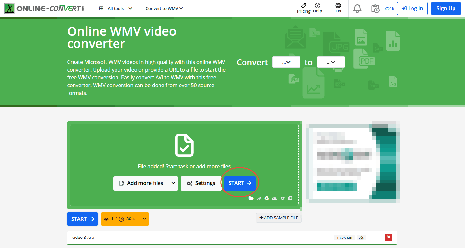Add a file by URL link icon

pyautogui.click(x=259, y=198)
